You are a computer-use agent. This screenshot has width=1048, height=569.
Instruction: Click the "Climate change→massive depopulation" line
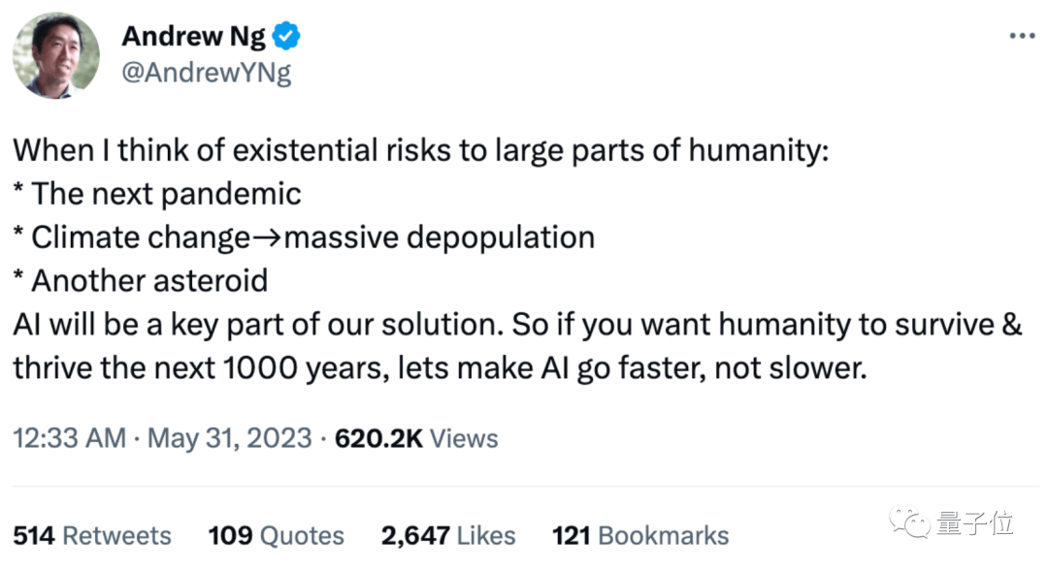click(304, 237)
